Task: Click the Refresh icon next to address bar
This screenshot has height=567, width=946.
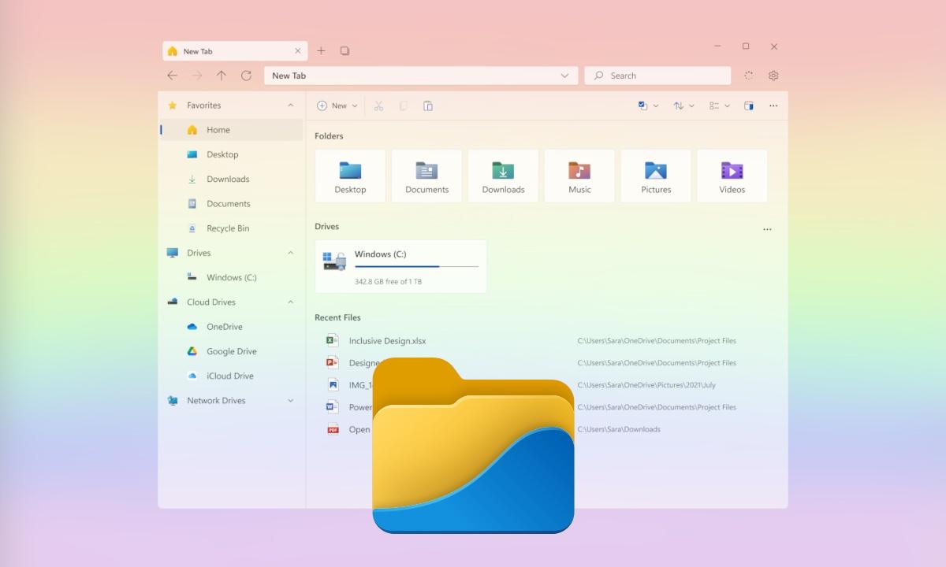Action: (247, 75)
